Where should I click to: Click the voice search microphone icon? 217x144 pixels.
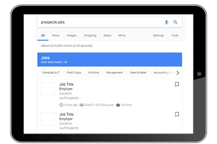[166, 22]
